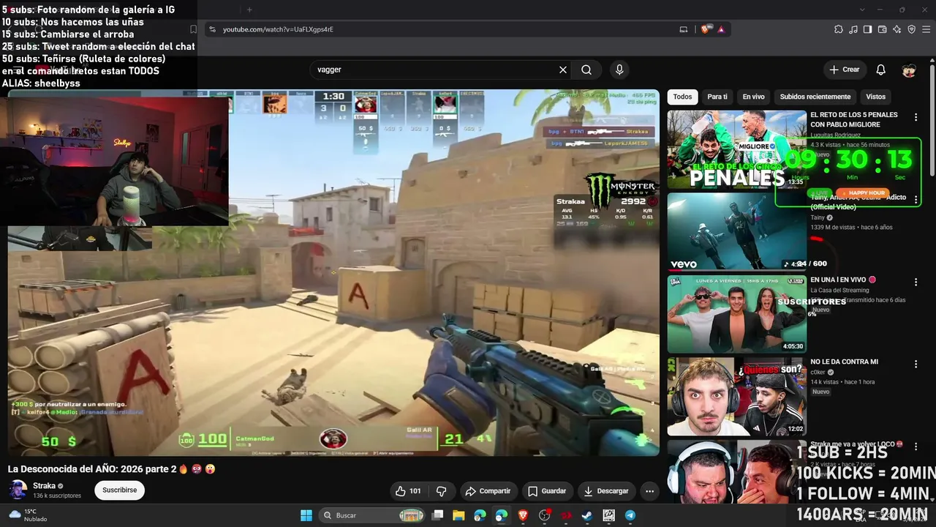Open the Brave Wallet icon
The height and width of the screenshot is (527, 936).
coord(883,29)
